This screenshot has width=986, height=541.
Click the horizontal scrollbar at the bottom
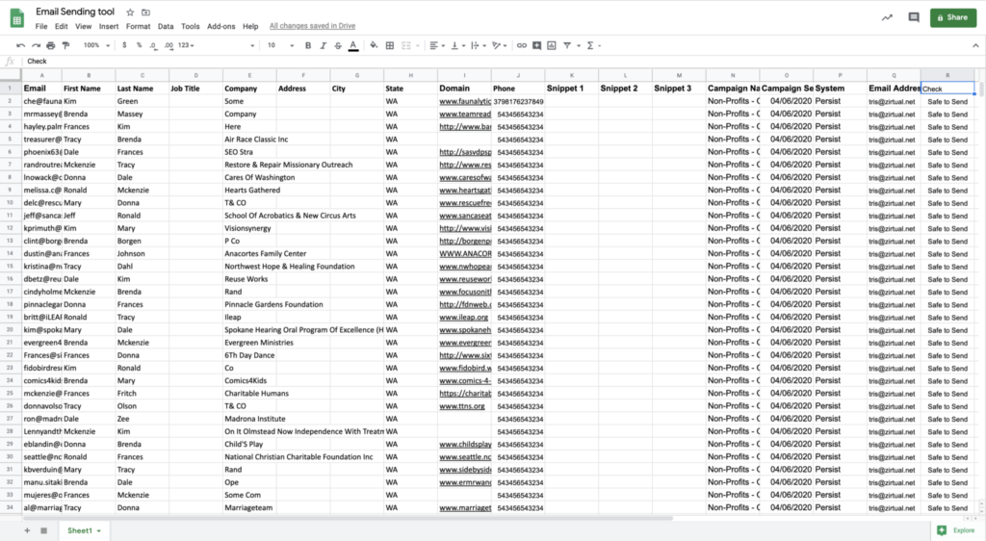coord(349,519)
